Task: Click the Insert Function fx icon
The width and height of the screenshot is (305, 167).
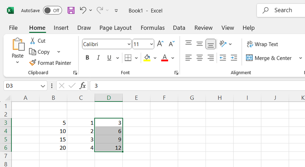Action: 83,86
